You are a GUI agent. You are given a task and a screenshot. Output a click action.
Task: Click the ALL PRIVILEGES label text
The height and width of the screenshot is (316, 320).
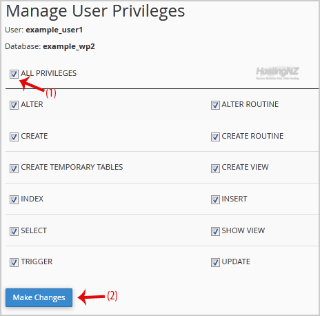tap(49, 73)
